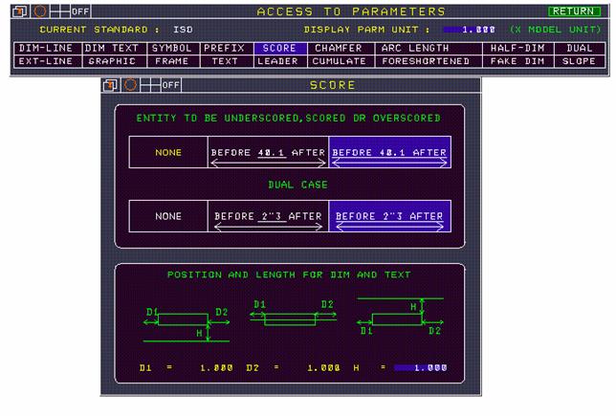616x416 pixels.
Task: Click the orange circle icon in Score panel
Action: tap(130, 85)
